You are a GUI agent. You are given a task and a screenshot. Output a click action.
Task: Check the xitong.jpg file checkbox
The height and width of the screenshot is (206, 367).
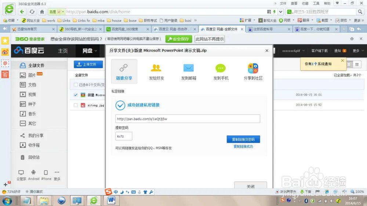[76, 105]
